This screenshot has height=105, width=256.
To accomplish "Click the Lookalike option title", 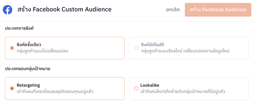I will [150, 85].
